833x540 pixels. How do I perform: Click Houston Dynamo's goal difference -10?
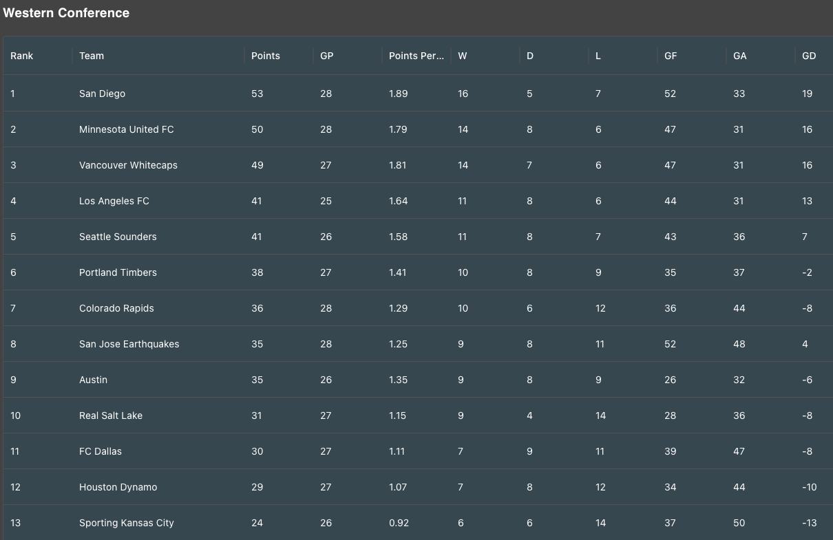[810, 487]
